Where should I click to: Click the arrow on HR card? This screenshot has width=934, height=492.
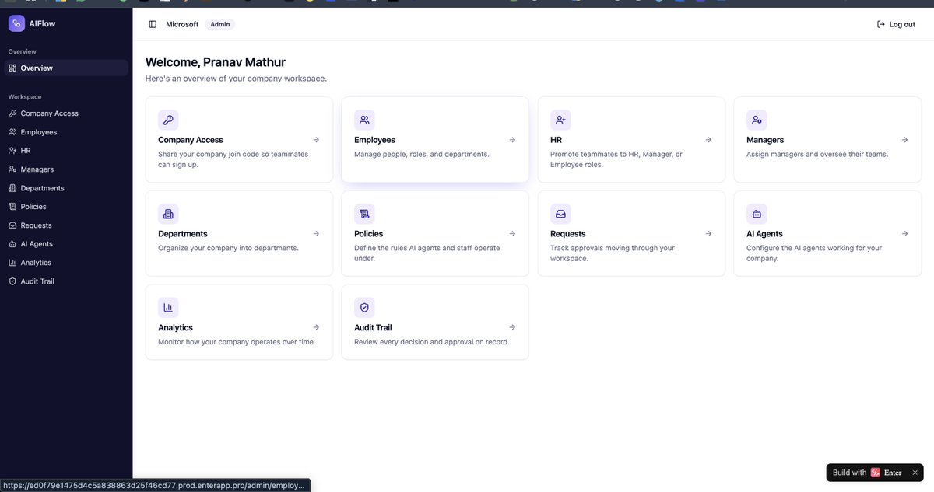708,140
